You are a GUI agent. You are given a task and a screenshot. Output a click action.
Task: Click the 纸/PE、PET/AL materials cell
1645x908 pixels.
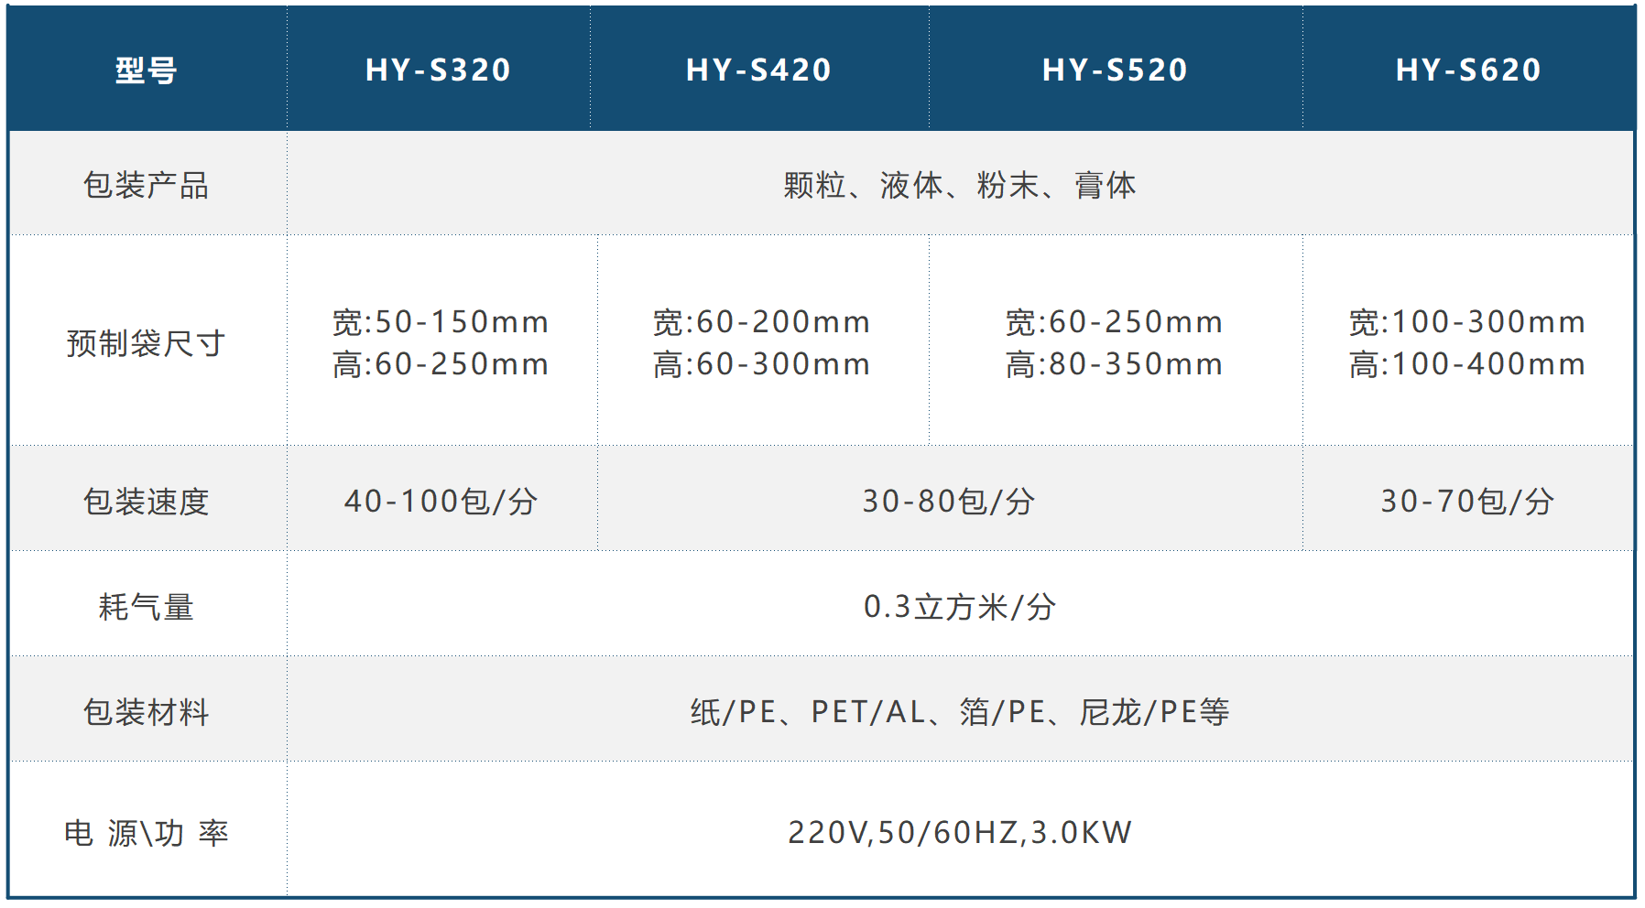[959, 711]
